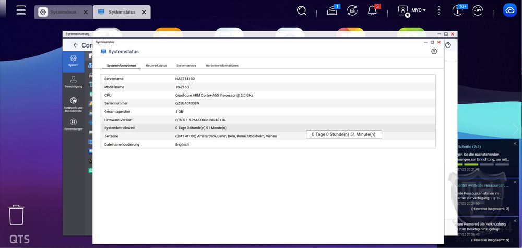Open notifications bell with badge 3
Image resolution: width=522 pixels, height=248 pixels.
point(373,10)
